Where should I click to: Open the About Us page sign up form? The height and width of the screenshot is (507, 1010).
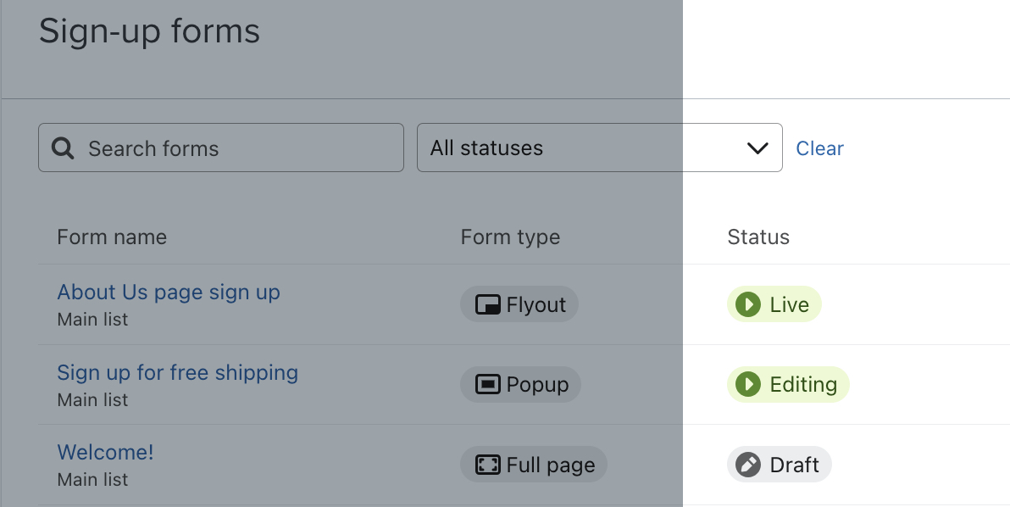[x=168, y=292]
